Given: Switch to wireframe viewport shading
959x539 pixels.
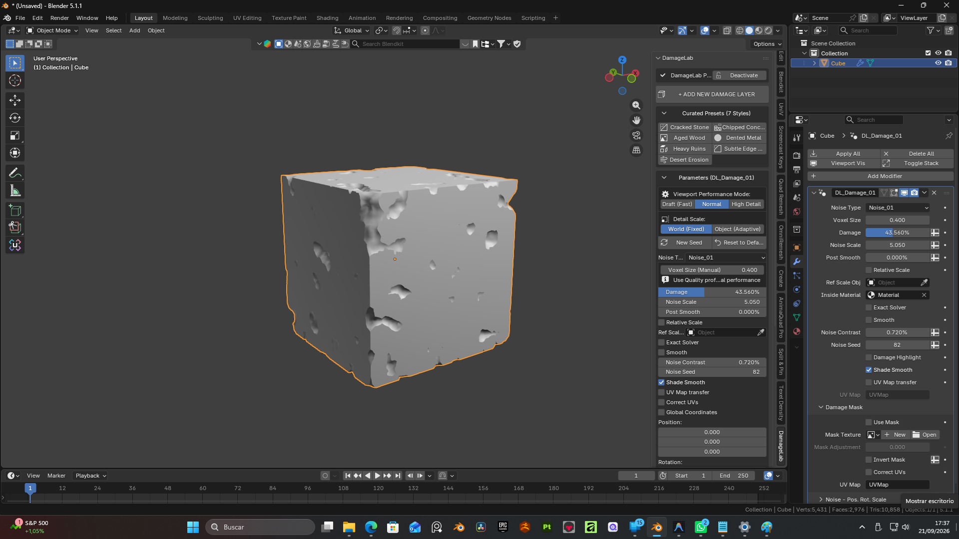Looking at the screenshot, I should pos(740,30).
